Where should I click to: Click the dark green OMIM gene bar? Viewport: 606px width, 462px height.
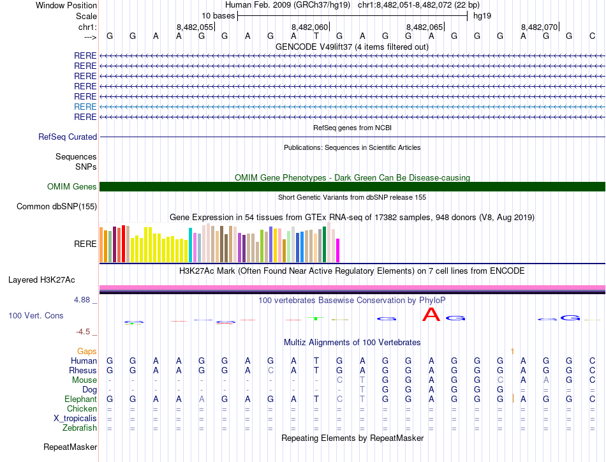(x=352, y=186)
